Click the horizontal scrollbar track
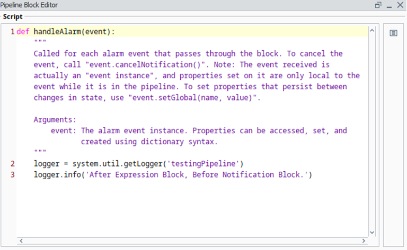Screen dimensions: 407x250 point(191,241)
